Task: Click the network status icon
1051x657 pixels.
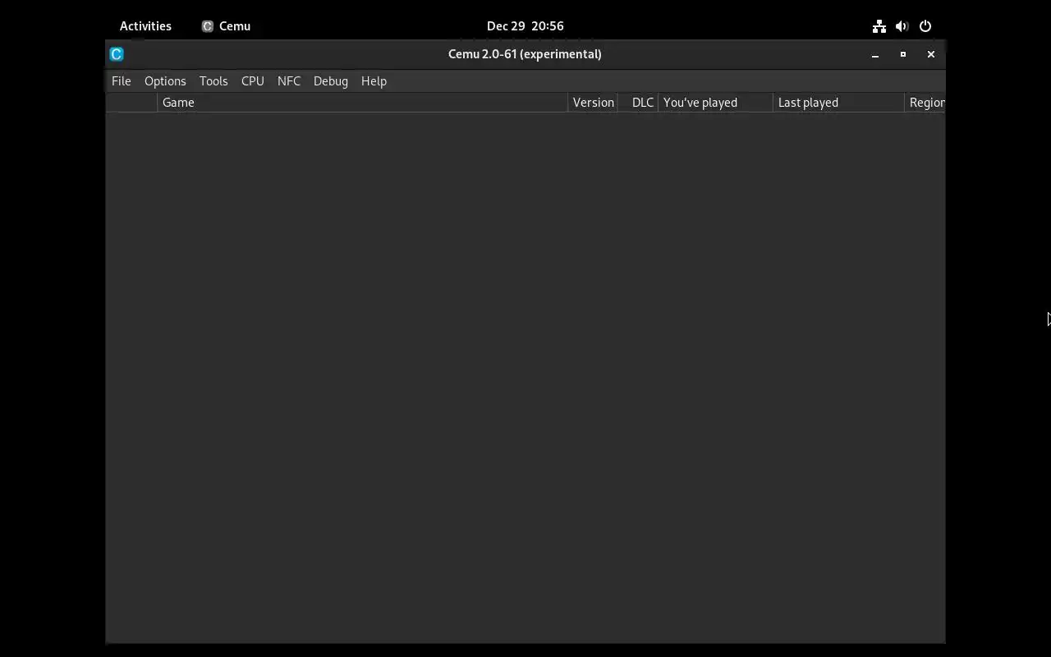Action: (879, 26)
